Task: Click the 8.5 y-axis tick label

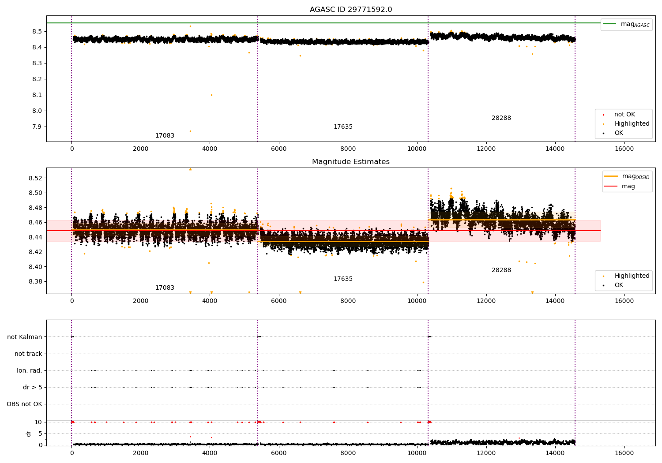Action: 37,32
